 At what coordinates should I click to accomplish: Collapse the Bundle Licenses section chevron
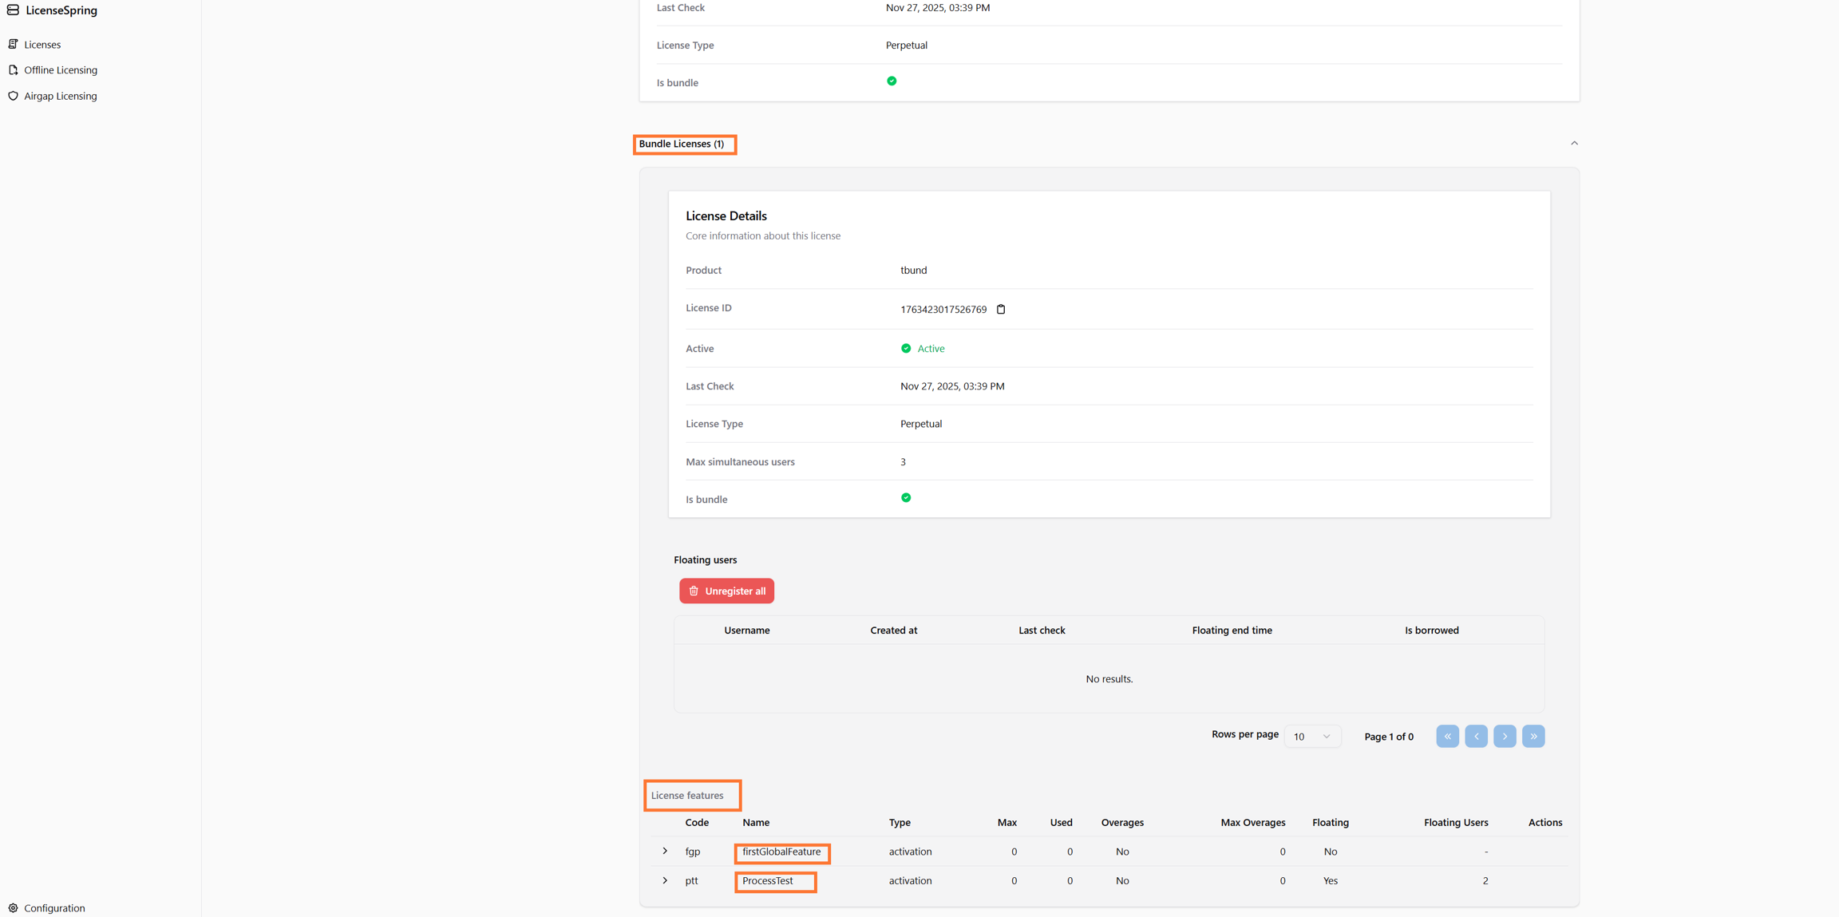tap(1573, 144)
